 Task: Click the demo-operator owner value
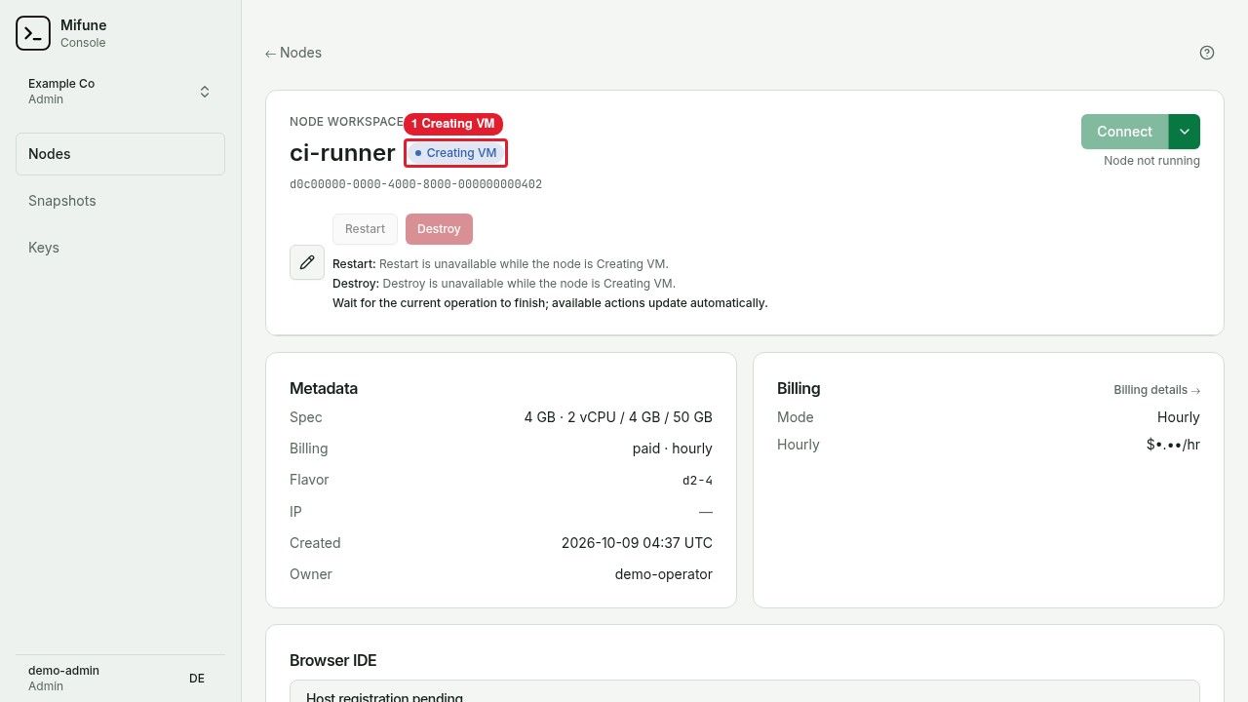[664, 574]
